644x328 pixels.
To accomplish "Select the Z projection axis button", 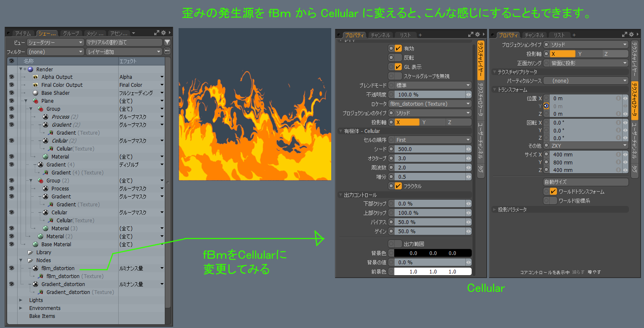I will click(x=458, y=122).
